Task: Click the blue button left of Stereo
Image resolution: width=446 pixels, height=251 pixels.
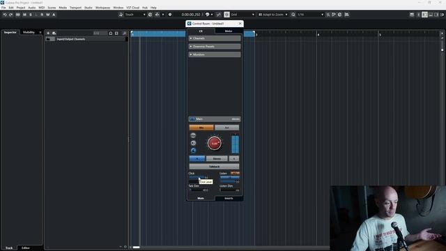Action: pyautogui.click(x=197, y=158)
